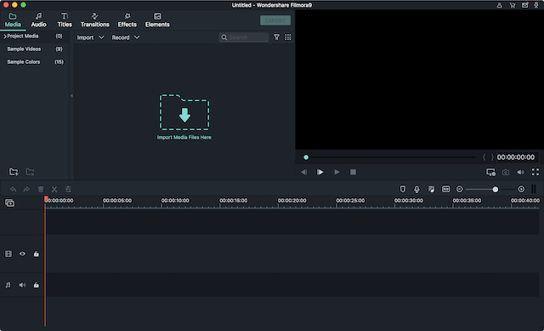544x331 pixels.
Task: Redo the last timeline action
Action: pyautogui.click(x=26, y=189)
